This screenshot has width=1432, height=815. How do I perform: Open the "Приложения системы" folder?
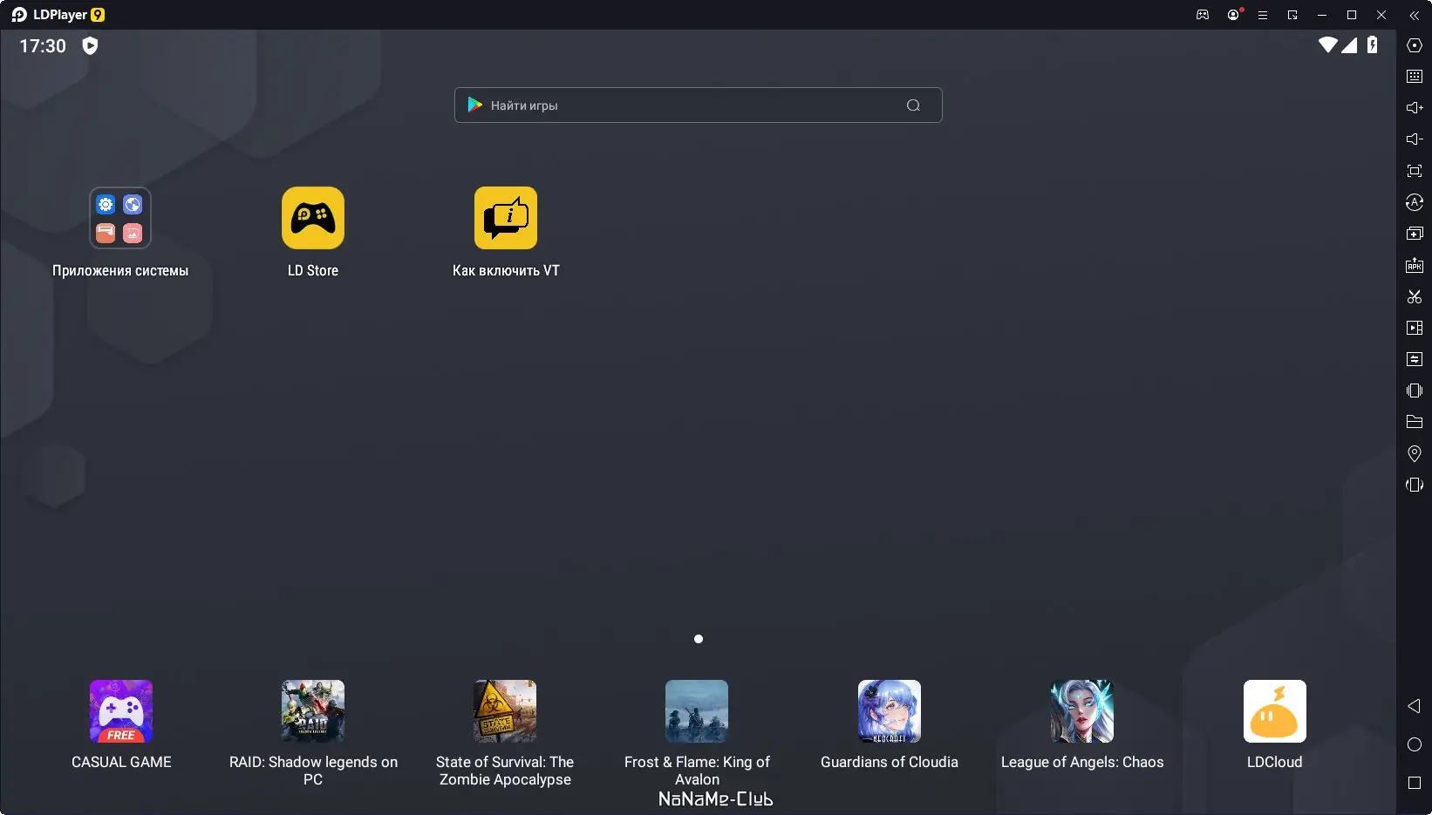[120, 218]
